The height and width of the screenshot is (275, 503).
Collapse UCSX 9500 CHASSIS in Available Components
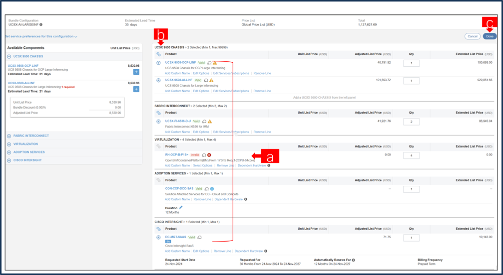pyautogui.click(x=9, y=57)
